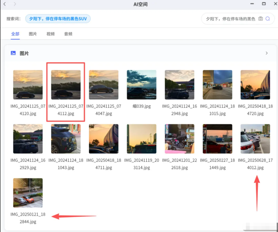
Task: Select image IMG_20241125_074120.jpg
Action: pyautogui.click(x=28, y=85)
